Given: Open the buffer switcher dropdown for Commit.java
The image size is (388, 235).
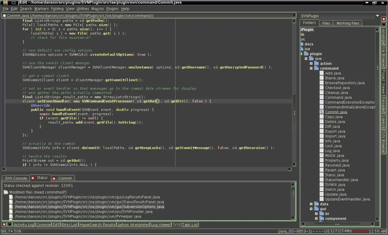Looking at the screenshot, I should 294,15.
